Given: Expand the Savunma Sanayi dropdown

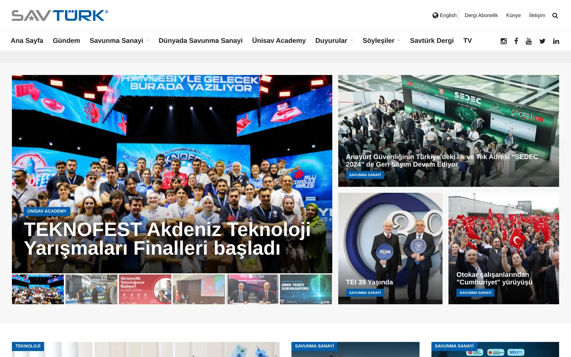Looking at the screenshot, I should pos(119,40).
